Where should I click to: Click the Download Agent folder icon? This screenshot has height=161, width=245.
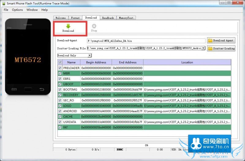point(210,40)
